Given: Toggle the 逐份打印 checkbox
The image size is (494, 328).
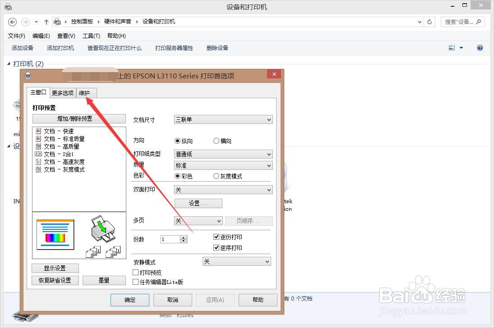Looking at the screenshot, I should [x=217, y=237].
